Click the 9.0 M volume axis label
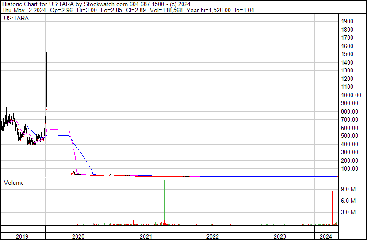 (348, 189)
